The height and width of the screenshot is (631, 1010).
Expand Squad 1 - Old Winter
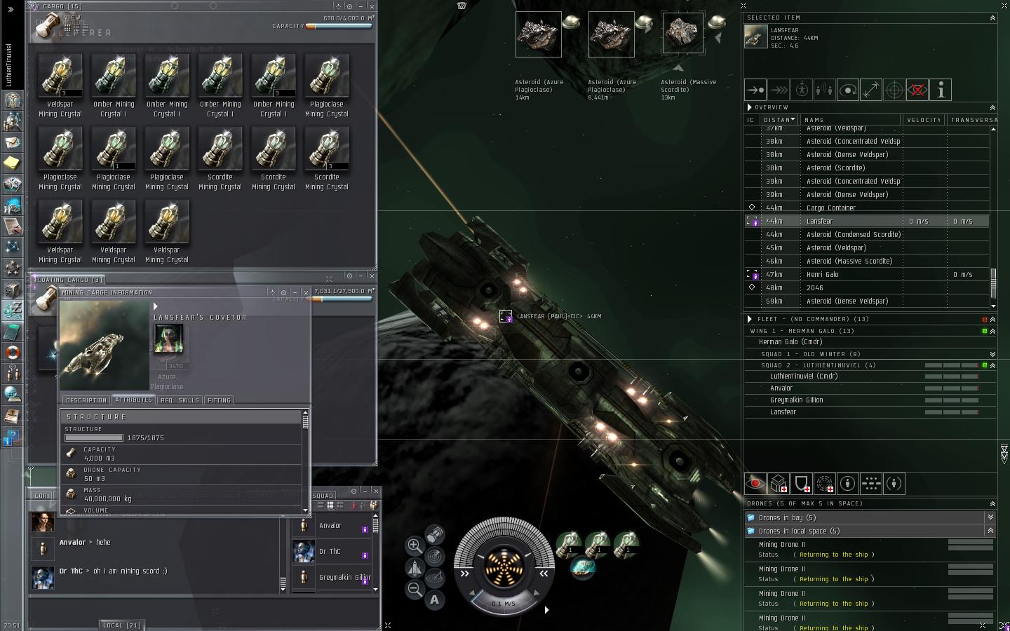[x=992, y=354]
